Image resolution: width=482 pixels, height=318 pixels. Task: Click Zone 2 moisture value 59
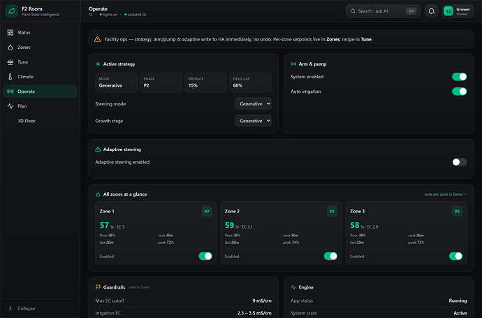[x=229, y=226]
